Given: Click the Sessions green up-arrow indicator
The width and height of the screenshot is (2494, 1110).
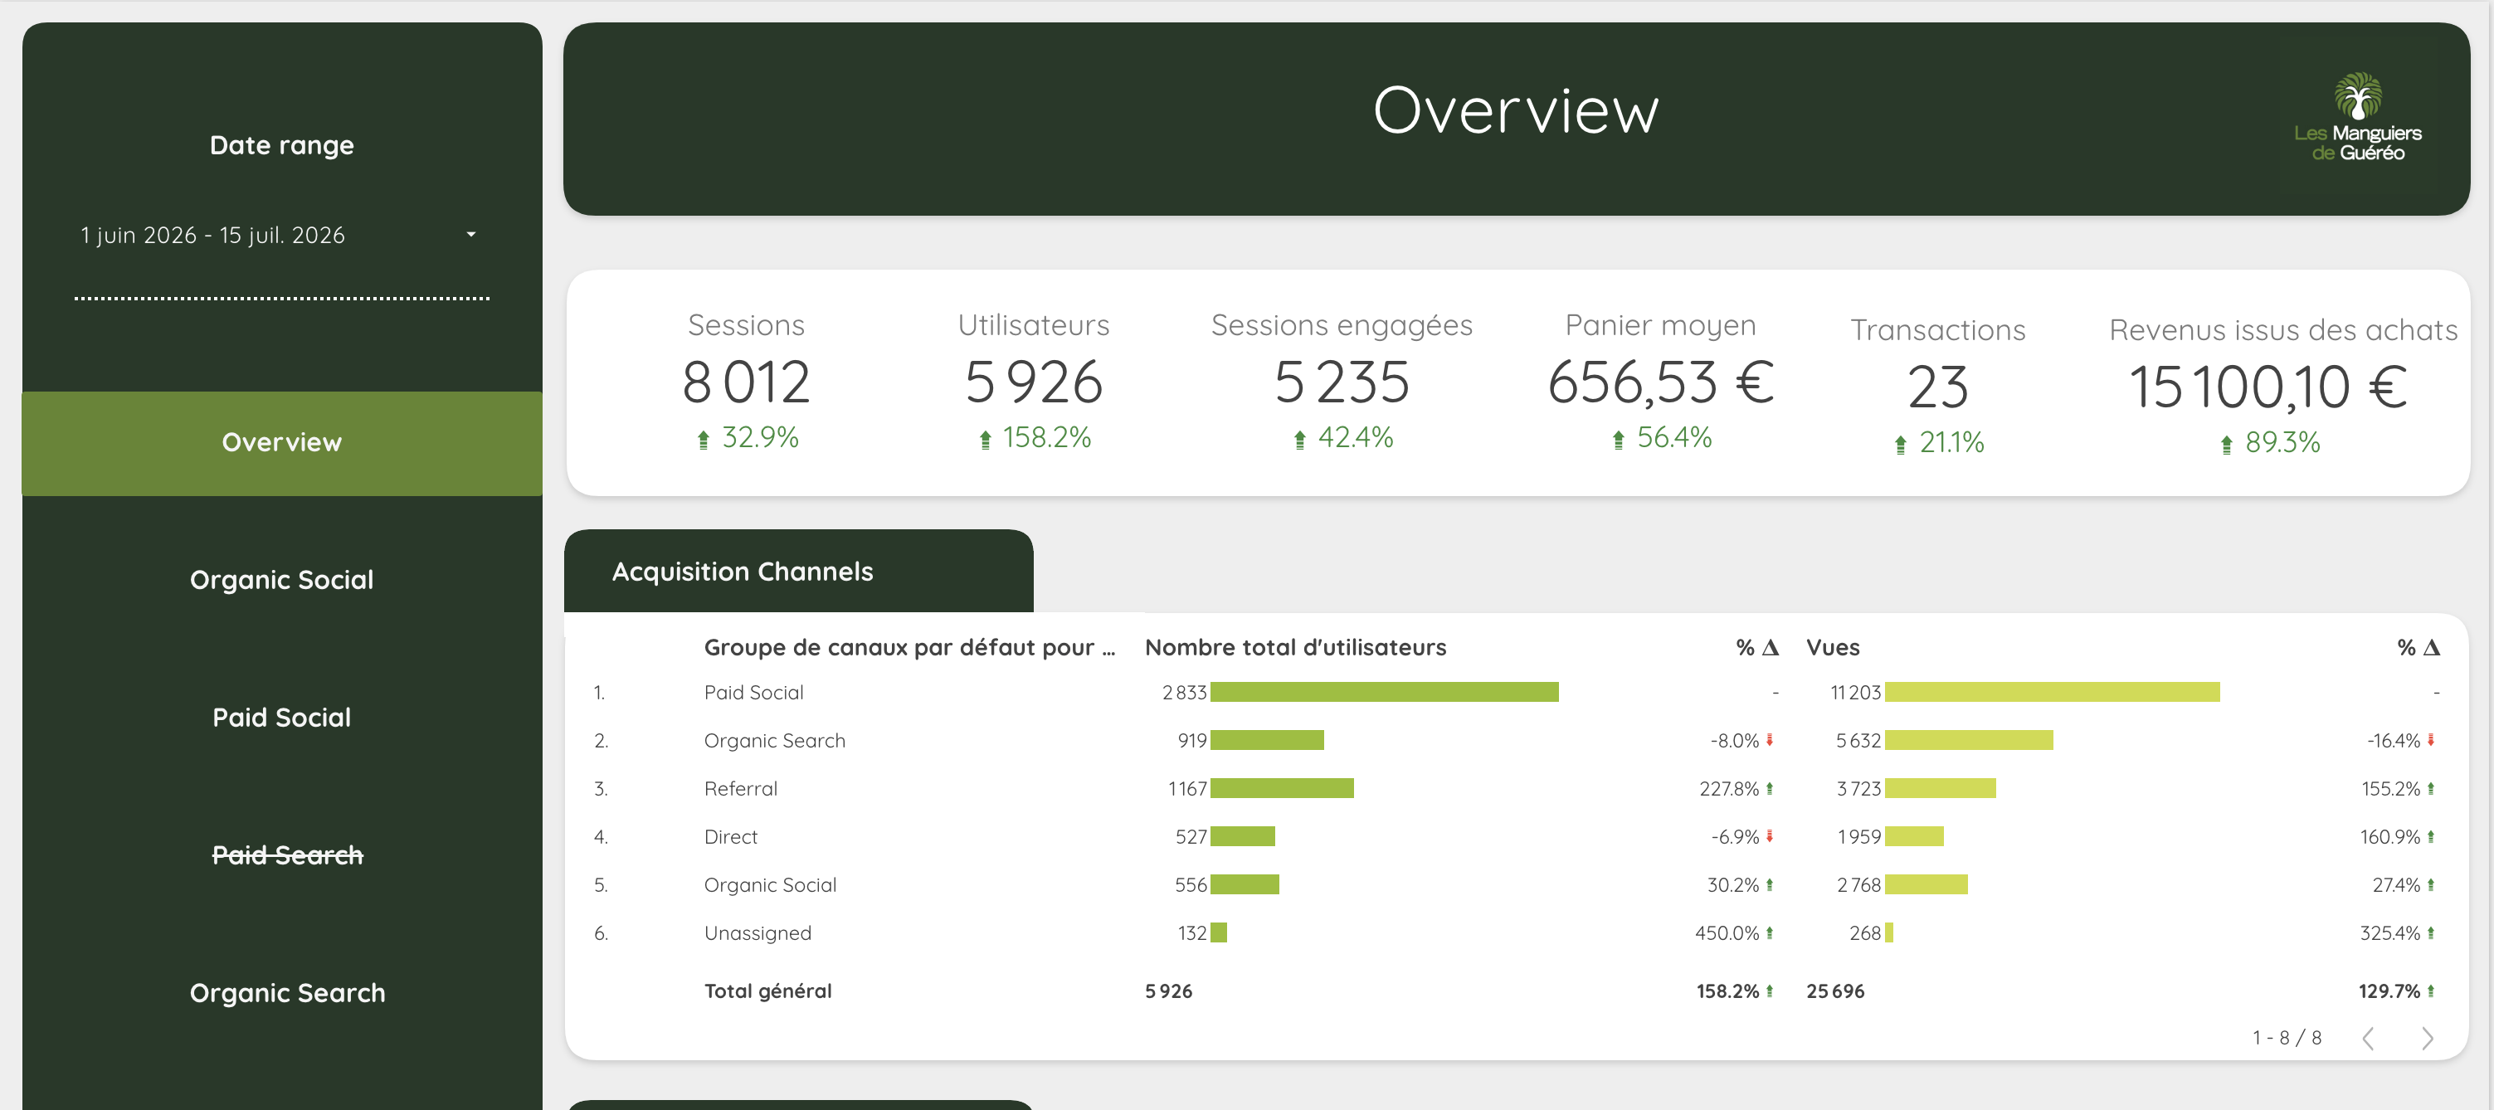Looking at the screenshot, I should pyautogui.click(x=703, y=441).
